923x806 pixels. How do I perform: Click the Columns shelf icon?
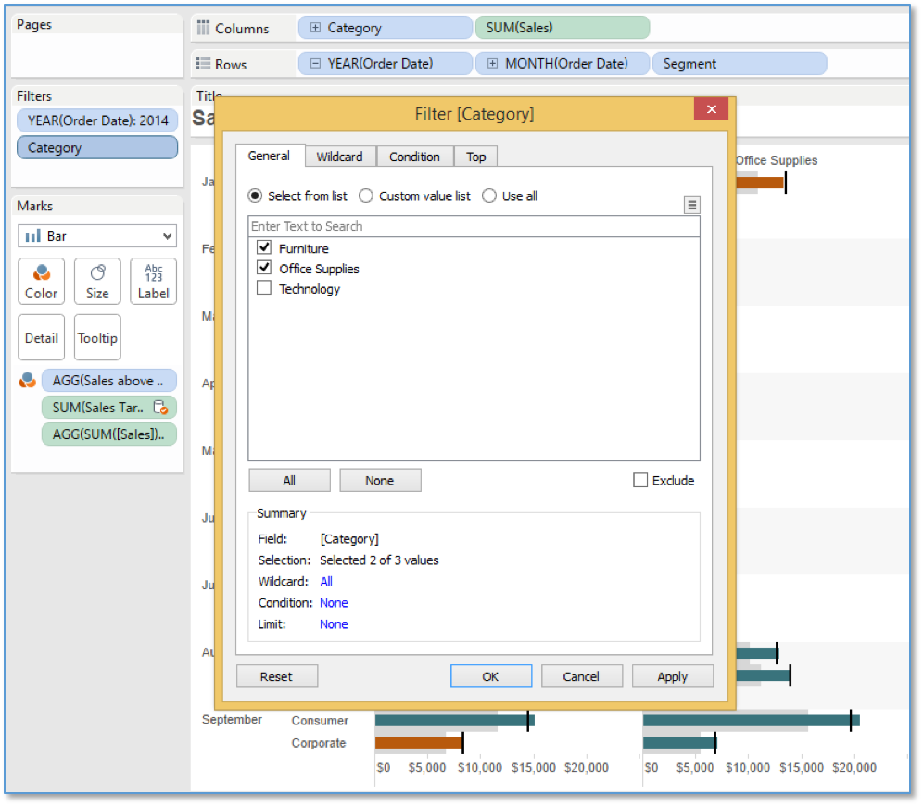pos(203,28)
